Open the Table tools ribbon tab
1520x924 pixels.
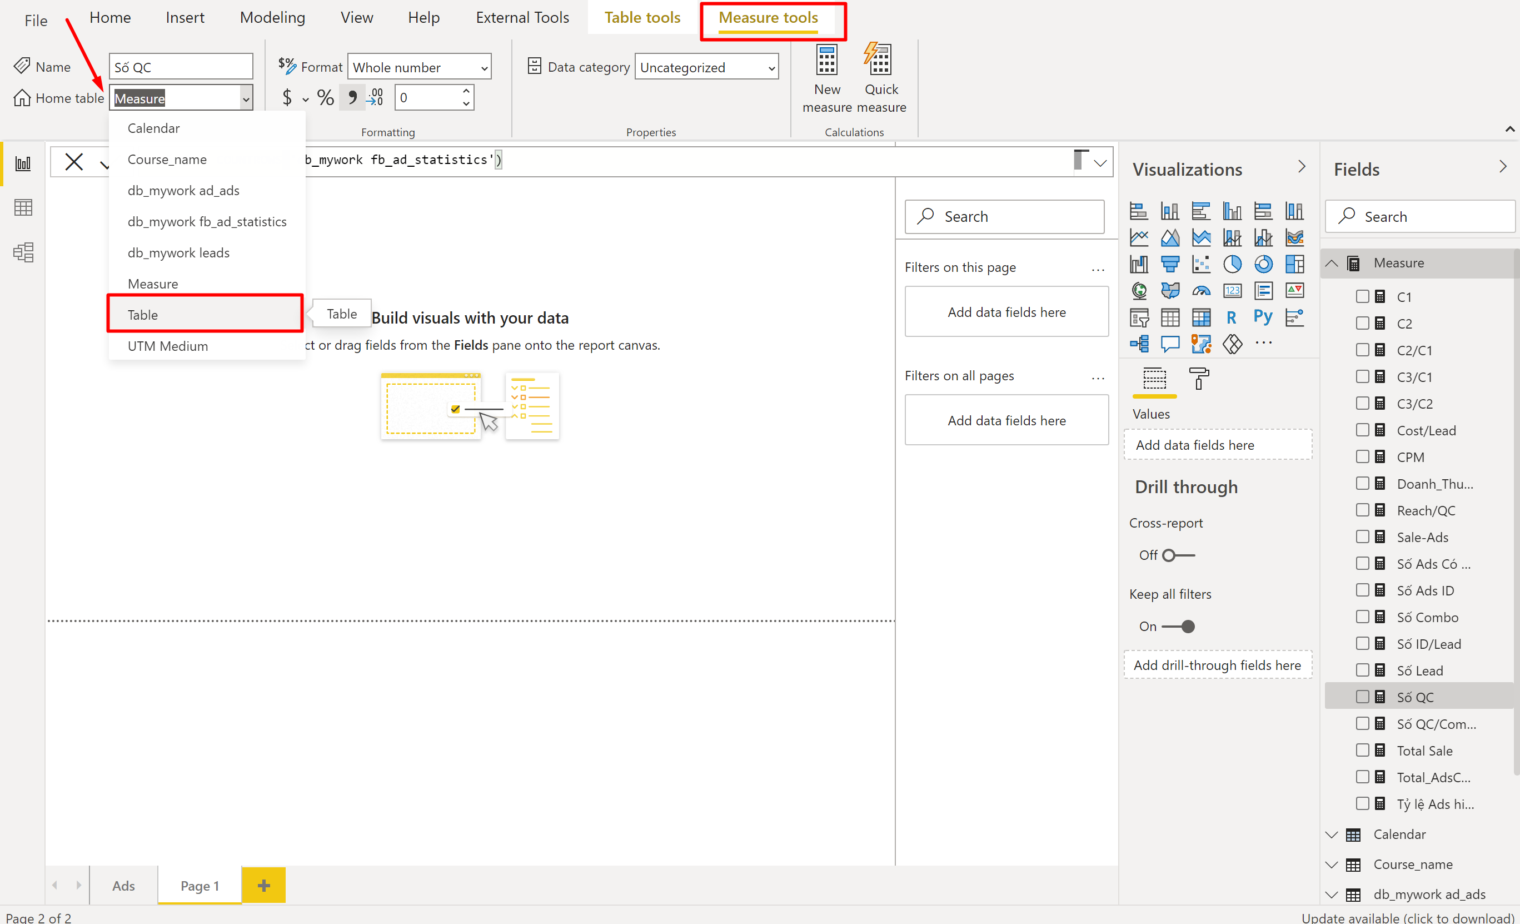pos(642,18)
